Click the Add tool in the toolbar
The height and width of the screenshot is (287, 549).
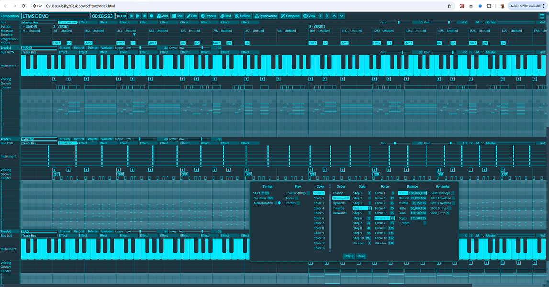tap(162, 16)
